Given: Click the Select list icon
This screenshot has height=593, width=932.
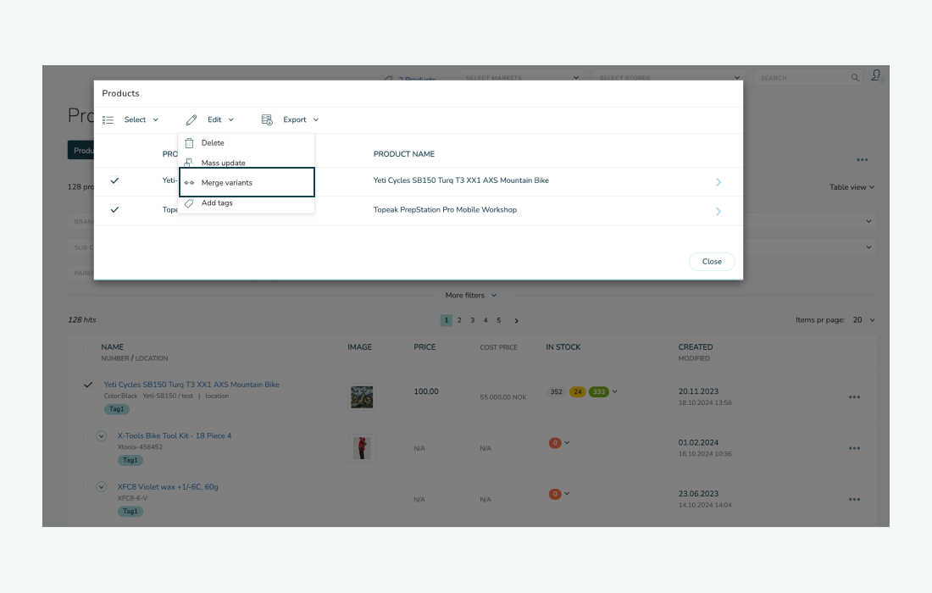Looking at the screenshot, I should (108, 119).
